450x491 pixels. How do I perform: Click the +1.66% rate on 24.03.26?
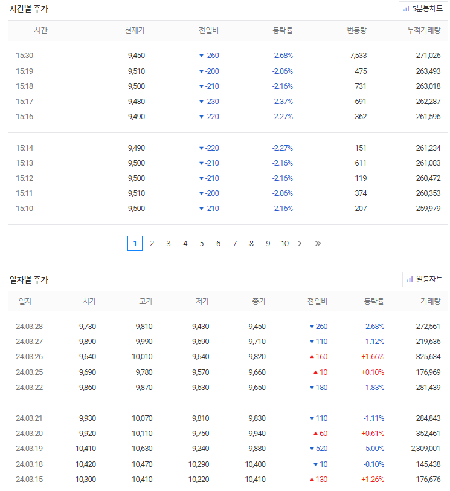[373, 357]
